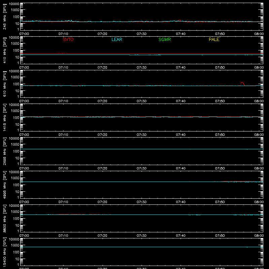Click the 1000 y-axis label of the 410 MHz plot
This screenshot has width=269, height=269.
15,43
